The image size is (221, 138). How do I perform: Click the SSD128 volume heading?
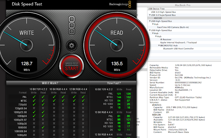pos(156,115)
